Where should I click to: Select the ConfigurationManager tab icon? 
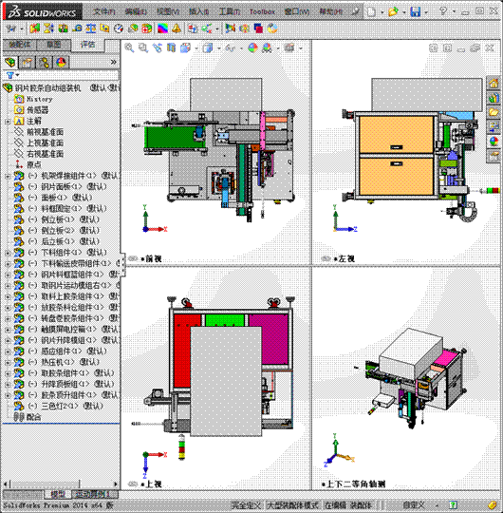point(44,62)
